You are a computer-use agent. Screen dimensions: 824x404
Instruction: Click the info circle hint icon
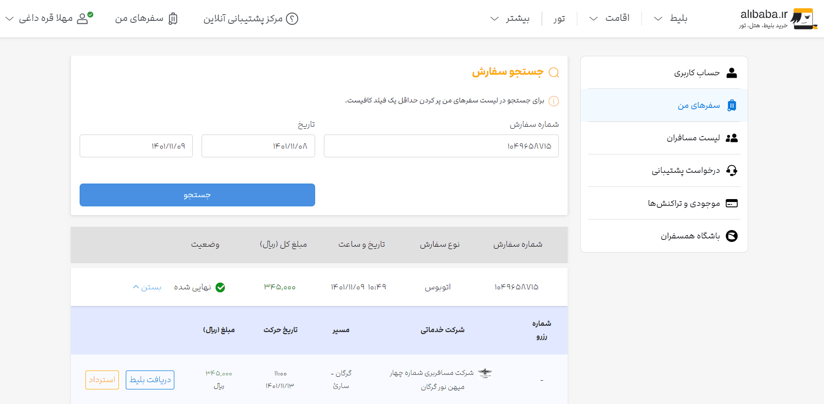(554, 101)
